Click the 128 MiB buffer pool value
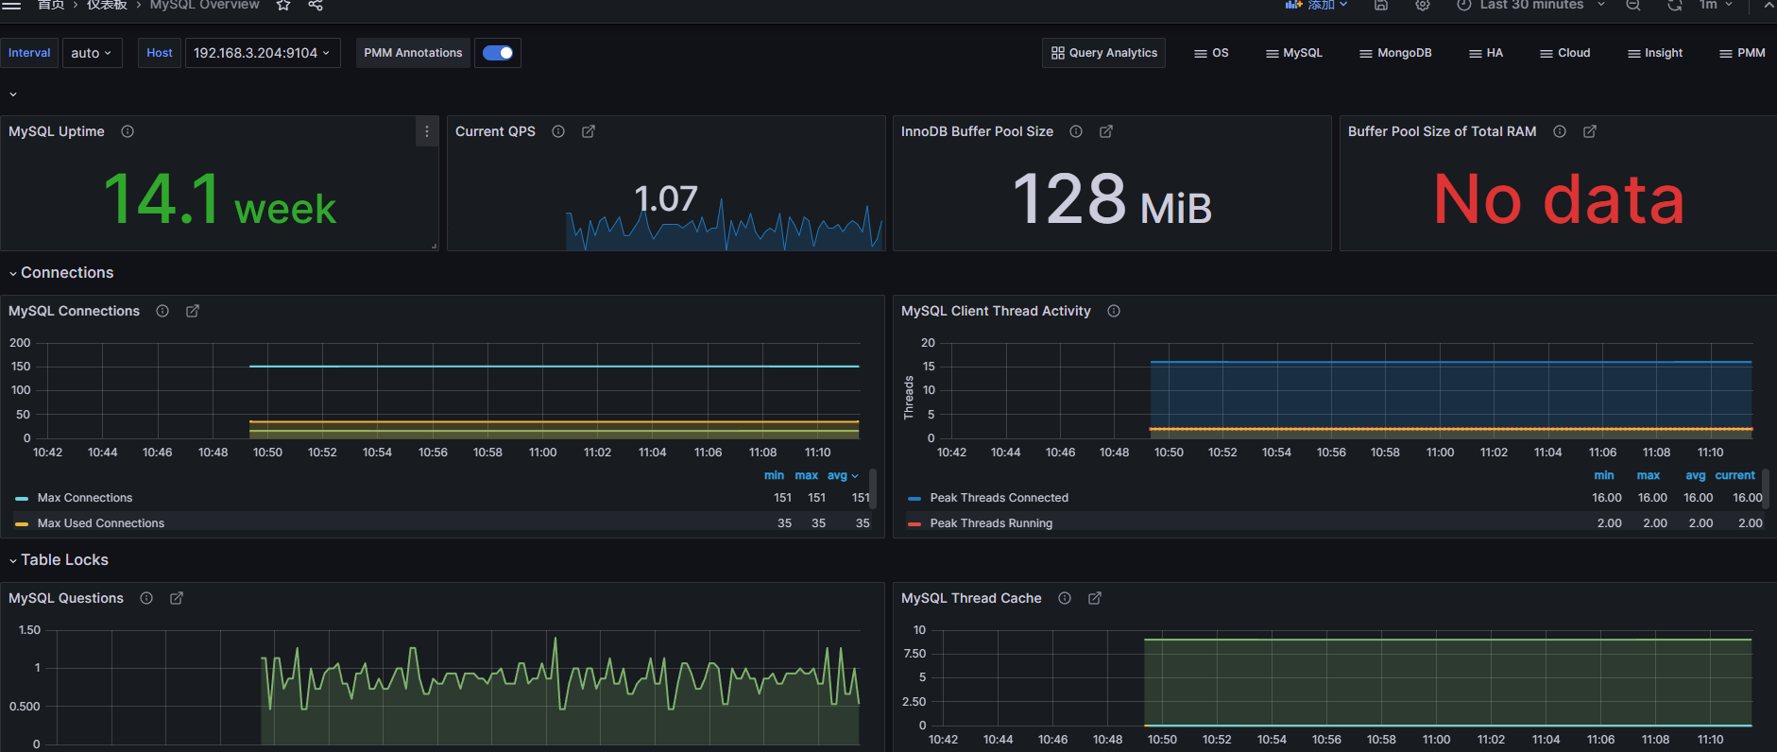This screenshot has width=1777, height=752. 1112,199
